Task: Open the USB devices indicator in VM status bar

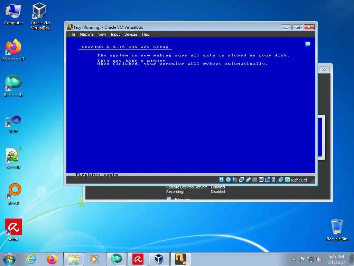Action: point(248,180)
